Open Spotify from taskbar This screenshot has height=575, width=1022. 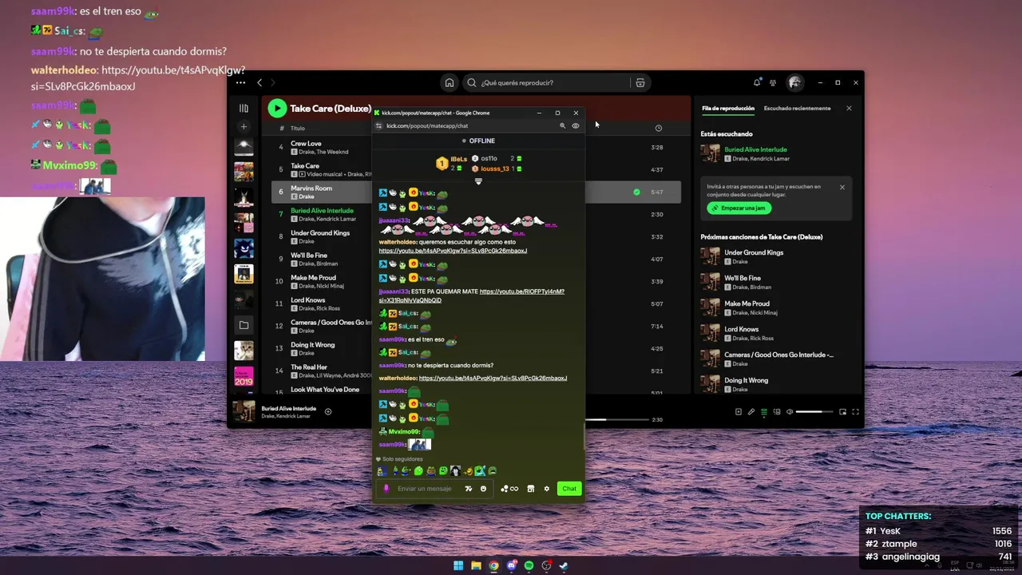pyautogui.click(x=529, y=565)
